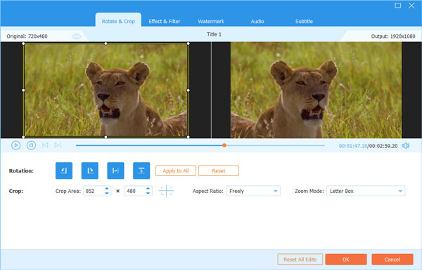Open the Aspect Ratio dropdown
This screenshot has height=270, width=422.
point(253,191)
